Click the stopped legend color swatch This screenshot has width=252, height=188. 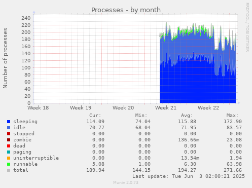point(9,134)
